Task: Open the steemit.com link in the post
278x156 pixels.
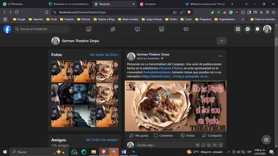Action: pos(175,76)
